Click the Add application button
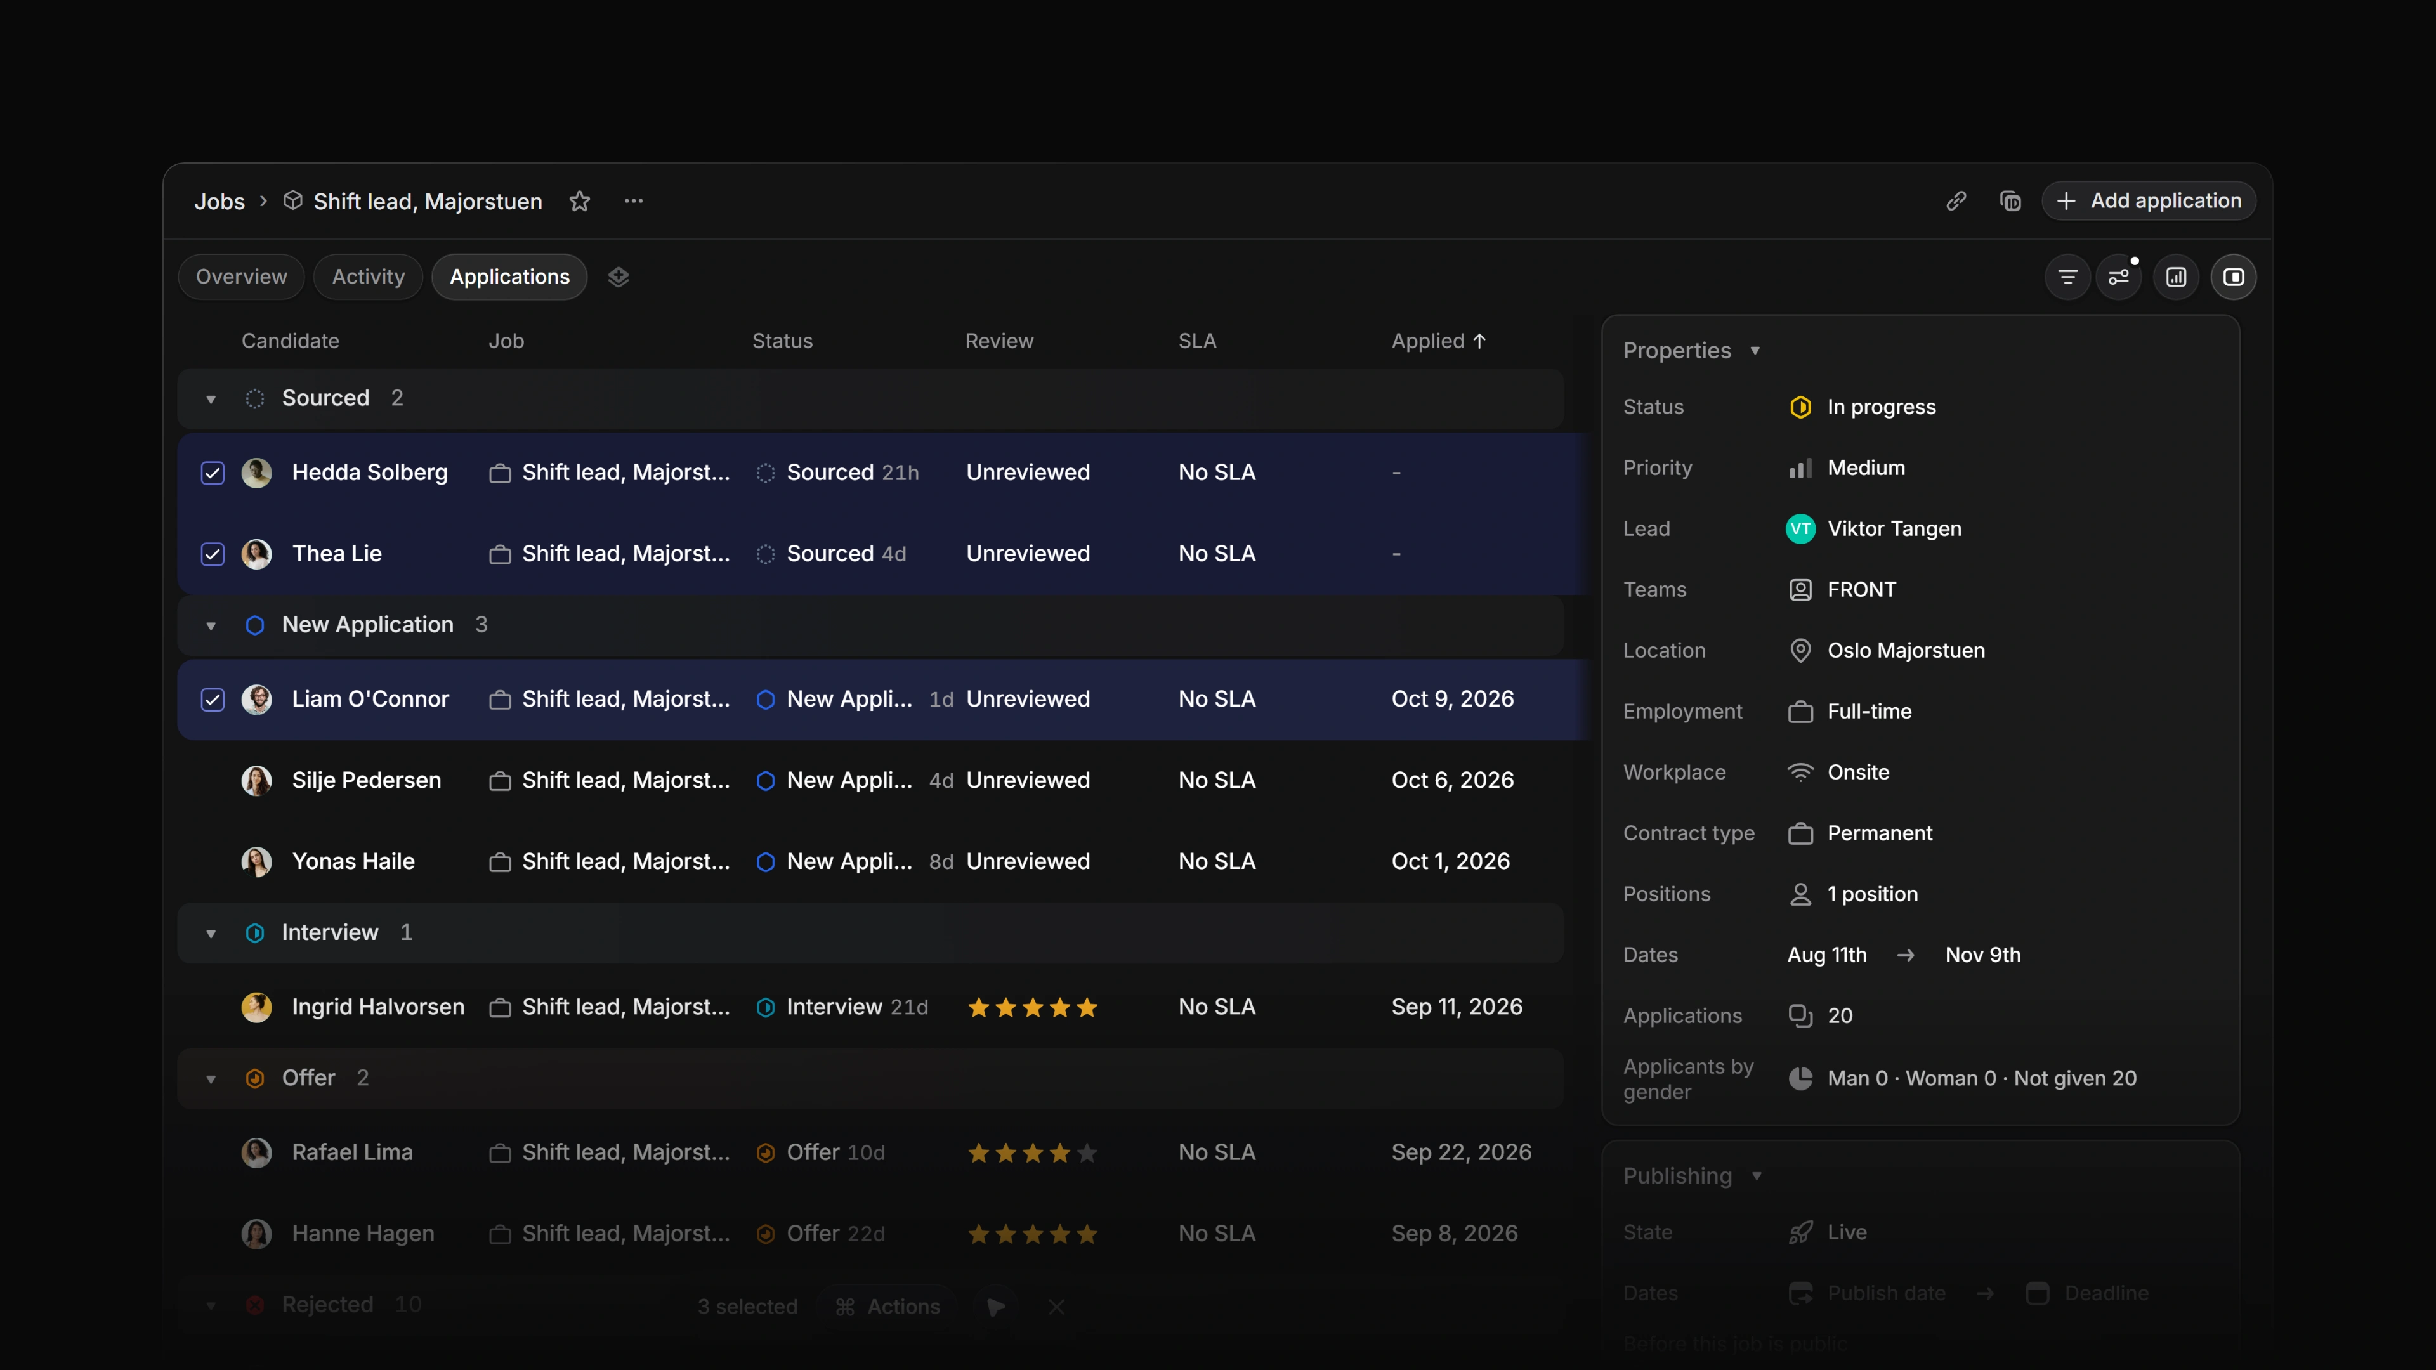This screenshot has height=1370, width=2436. click(x=2149, y=200)
